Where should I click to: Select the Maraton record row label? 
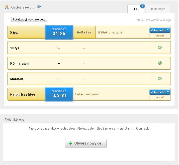(x=17, y=79)
